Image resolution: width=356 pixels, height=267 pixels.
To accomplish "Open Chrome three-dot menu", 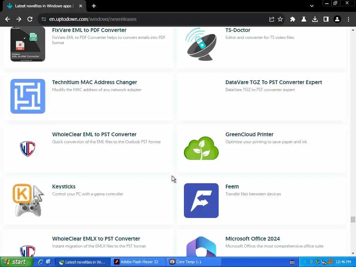I will 348,19.
